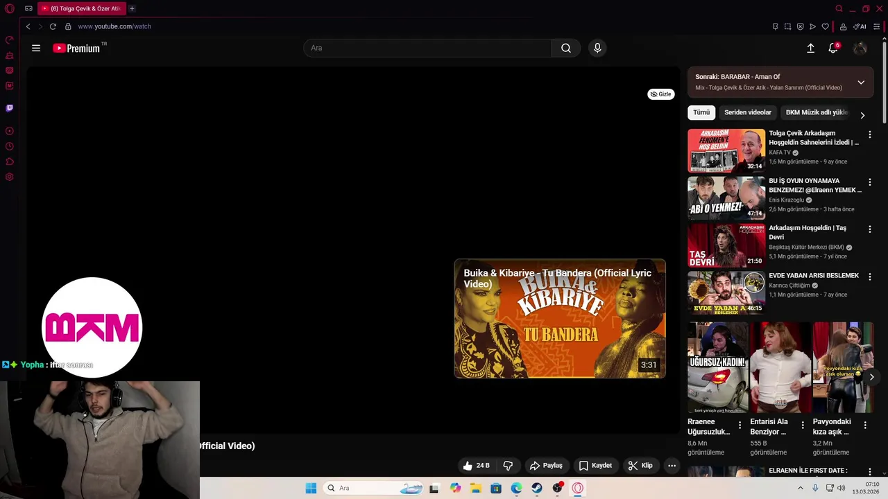Open File Explorer from taskbar
The height and width of the screenshot is (499, 888).
coord(475,488)
